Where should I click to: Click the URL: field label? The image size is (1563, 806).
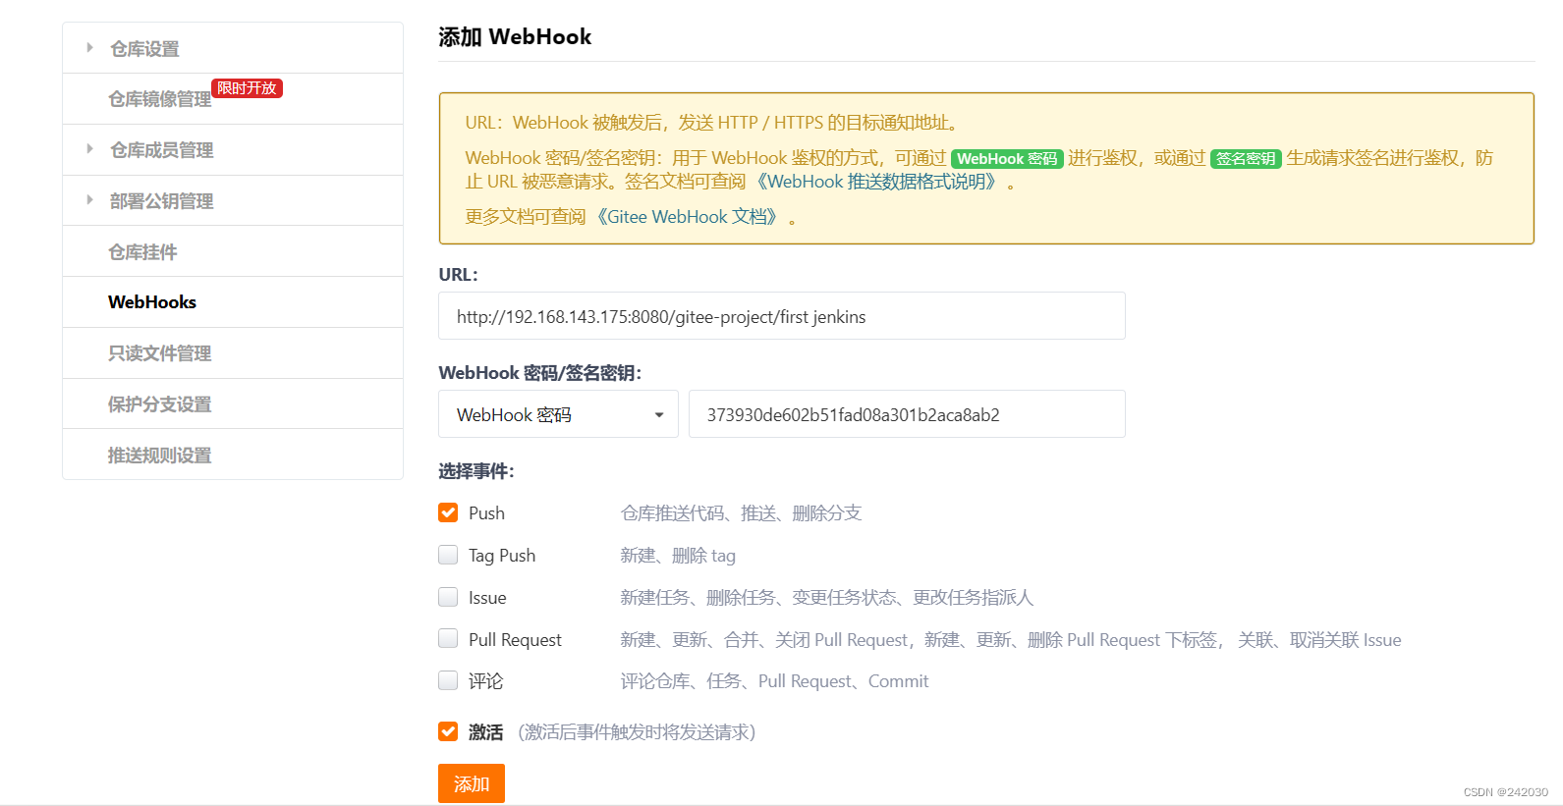(458, 275)
